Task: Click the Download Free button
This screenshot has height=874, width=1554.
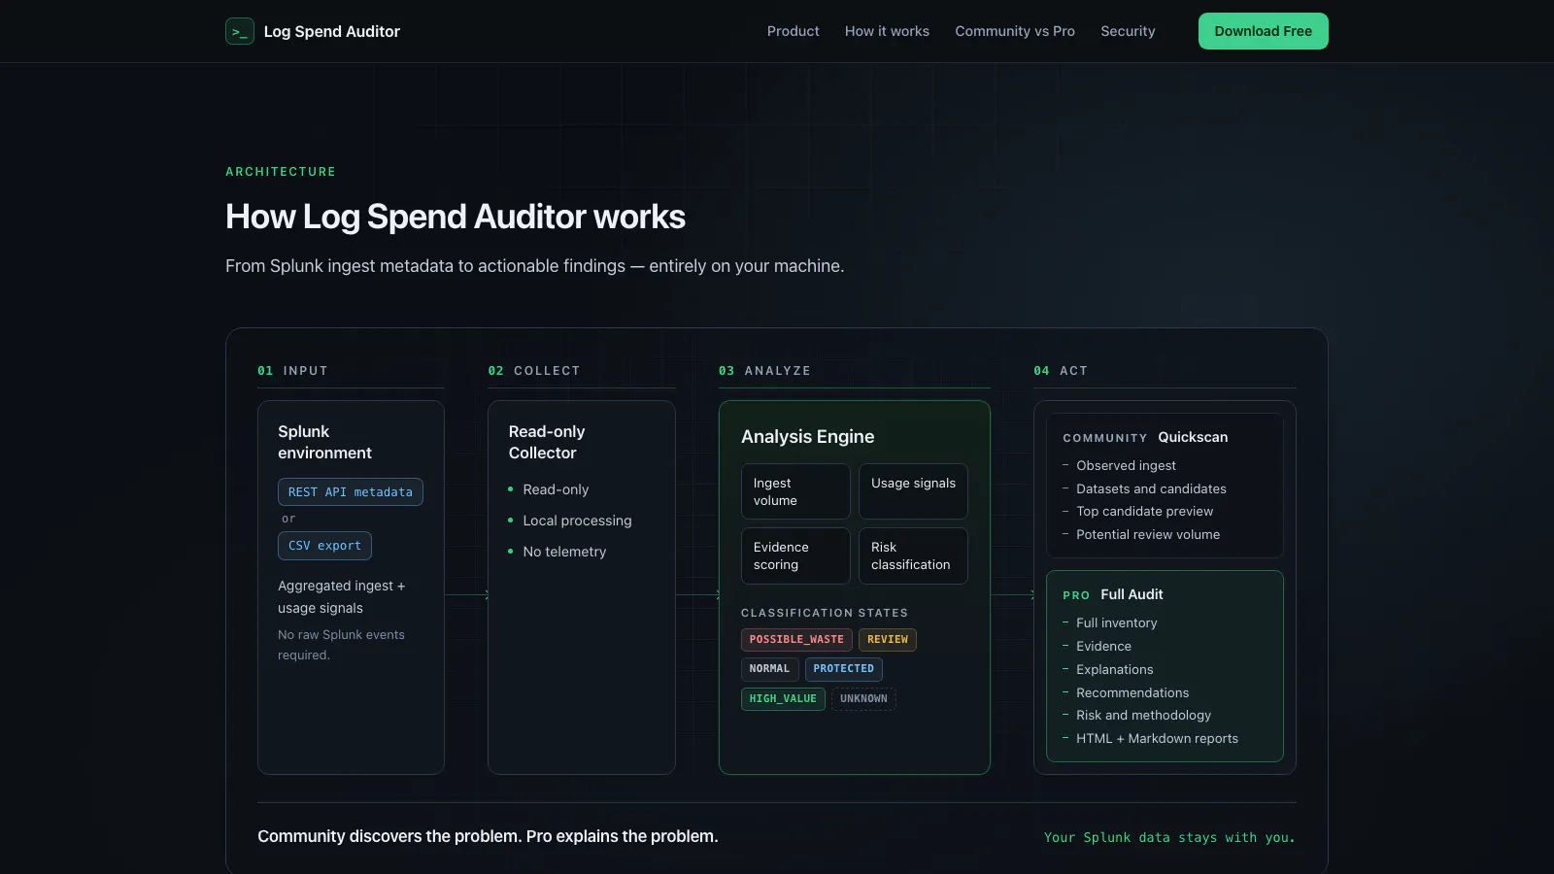Action: [1263, 31]
